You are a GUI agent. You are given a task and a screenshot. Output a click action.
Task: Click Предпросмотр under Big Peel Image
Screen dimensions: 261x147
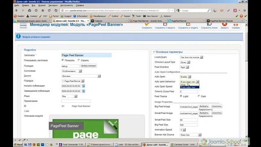click(x=206, y=109)
